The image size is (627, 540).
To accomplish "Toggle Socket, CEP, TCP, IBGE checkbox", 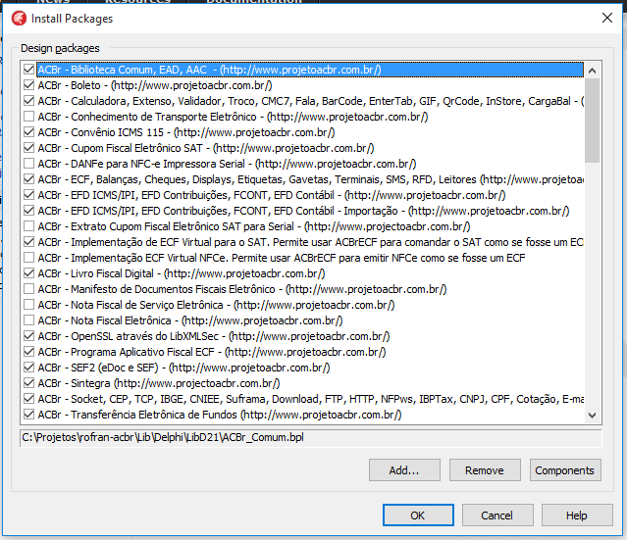I will coord(28,399).
